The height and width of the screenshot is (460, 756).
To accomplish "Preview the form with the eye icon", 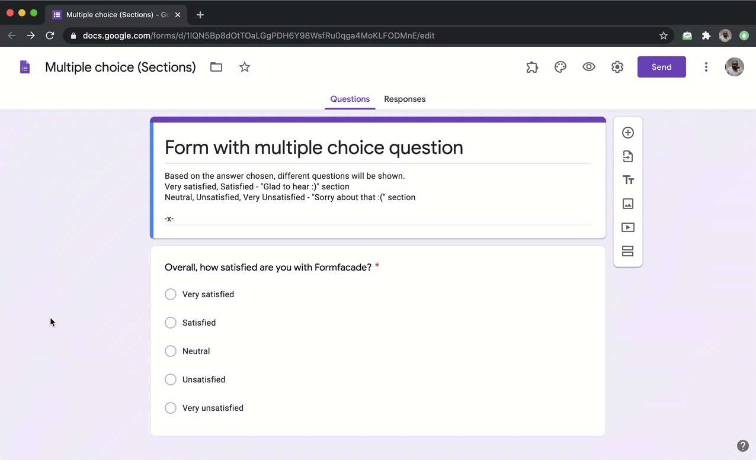I will 589,67.
